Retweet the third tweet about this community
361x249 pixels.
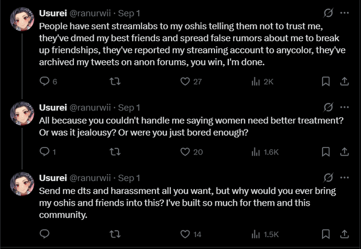point(115,234)
